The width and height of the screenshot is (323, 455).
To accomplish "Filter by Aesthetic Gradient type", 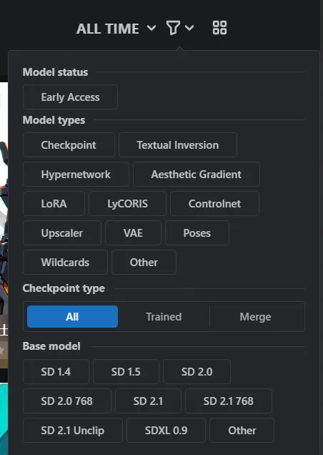I will click(x=197, y=175).
